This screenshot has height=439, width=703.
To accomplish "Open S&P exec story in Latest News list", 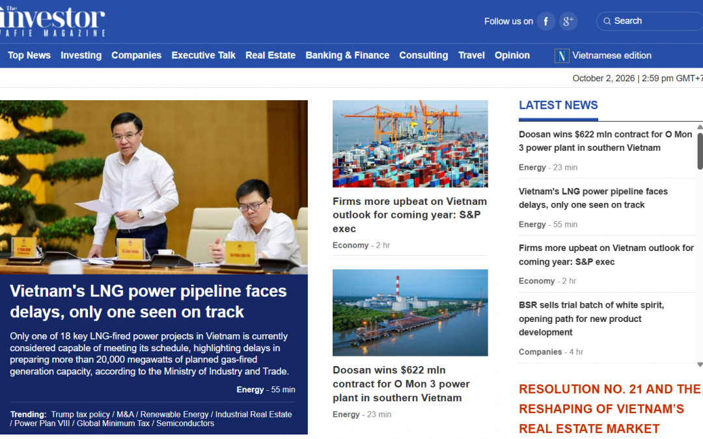I will [606, 255].
